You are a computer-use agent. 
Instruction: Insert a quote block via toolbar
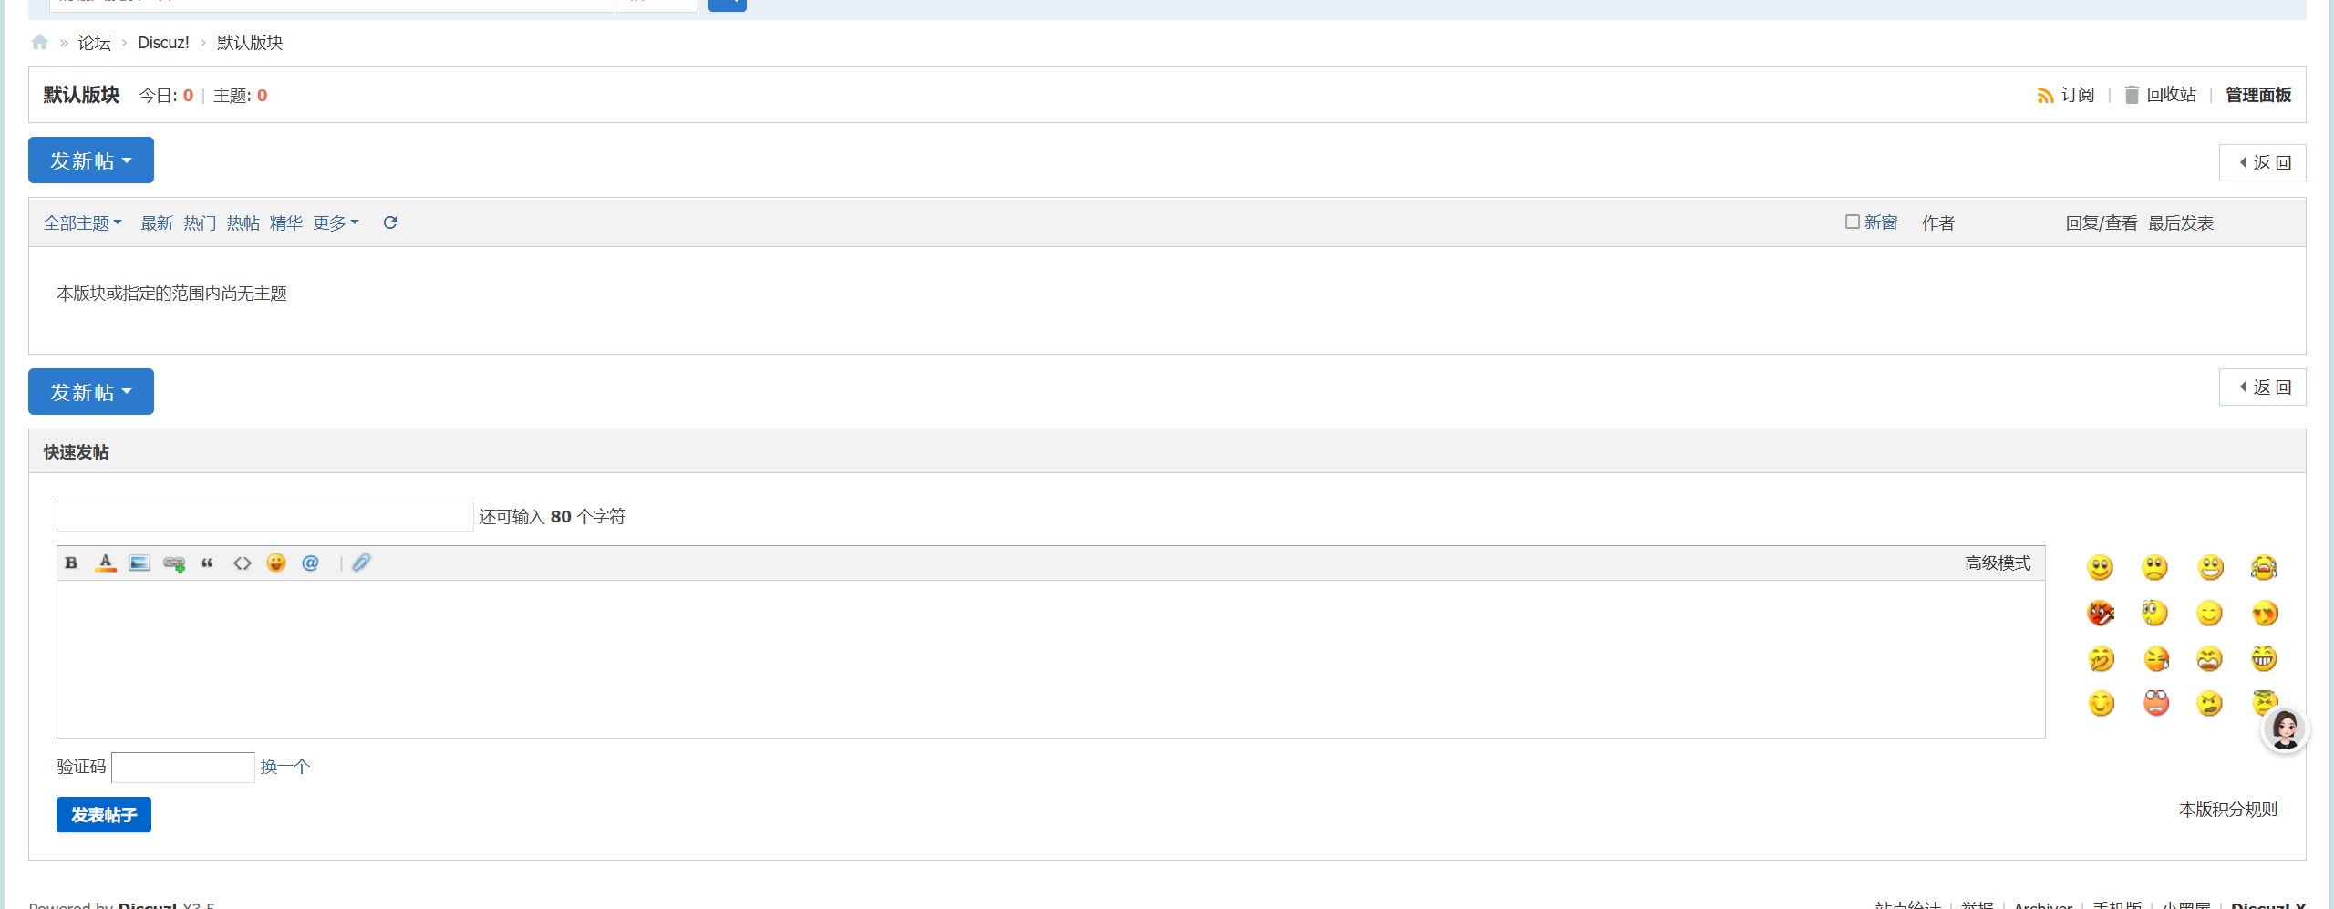pos(208,563)
